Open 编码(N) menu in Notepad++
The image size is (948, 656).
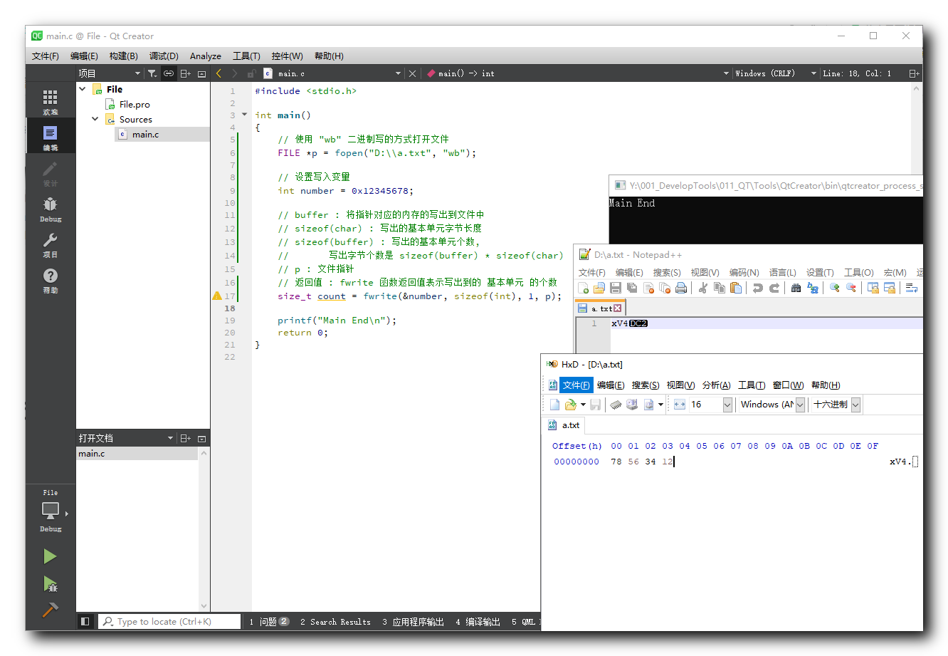tap(744, 272)
